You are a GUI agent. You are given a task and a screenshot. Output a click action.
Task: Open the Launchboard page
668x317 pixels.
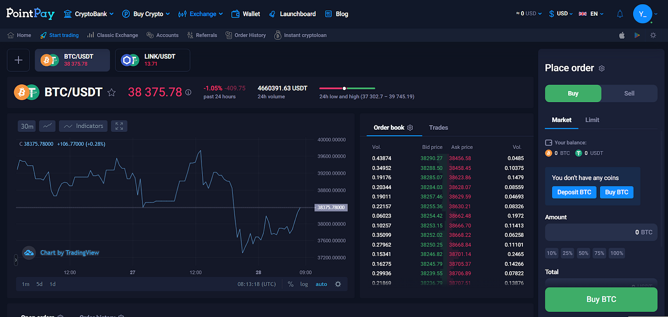tap(292, 14)
